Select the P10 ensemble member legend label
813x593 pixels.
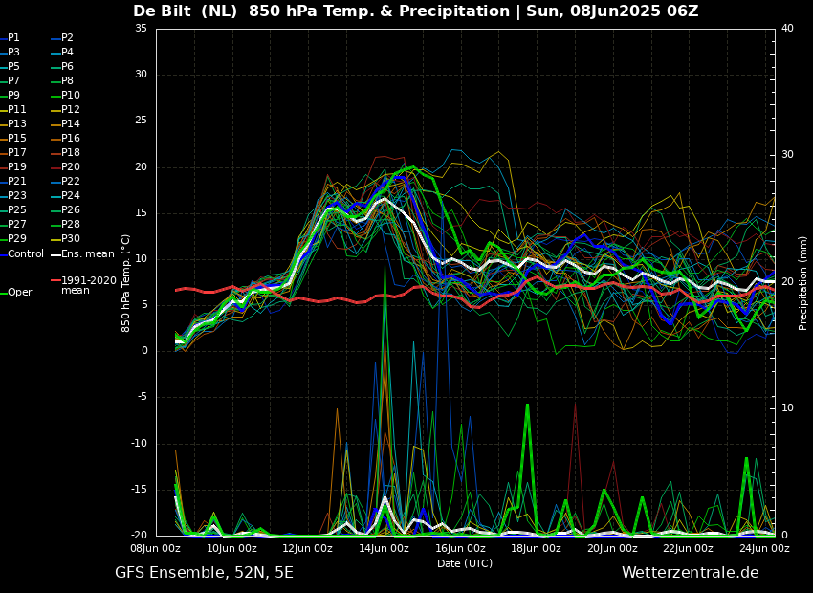(x=71, y=96)
